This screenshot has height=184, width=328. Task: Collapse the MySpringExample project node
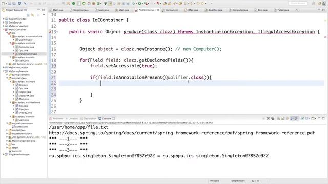4,71
